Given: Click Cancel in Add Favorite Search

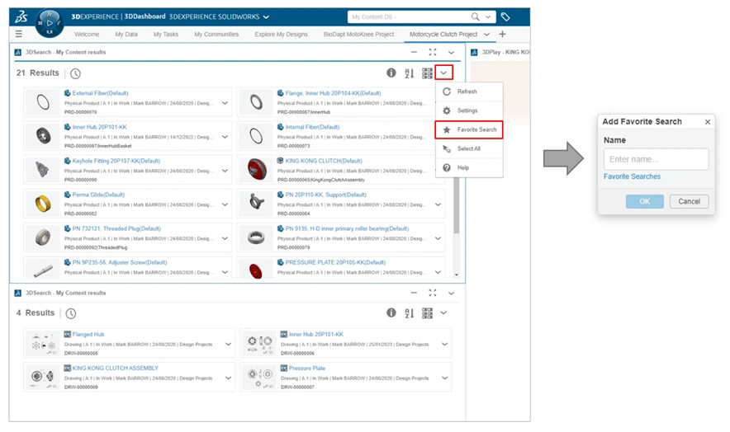Looking at the screenshot, I should pyautogui.click(x=689, y=201).
